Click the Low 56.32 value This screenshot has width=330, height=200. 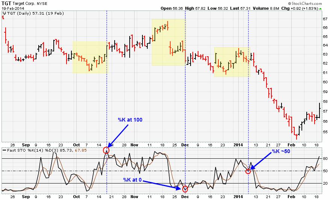point(218,9)
